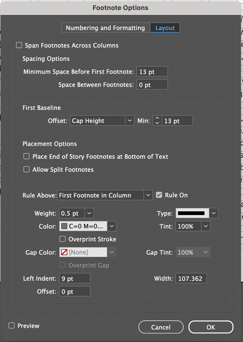Turn on the Preview checkbox

pos(12,326)
